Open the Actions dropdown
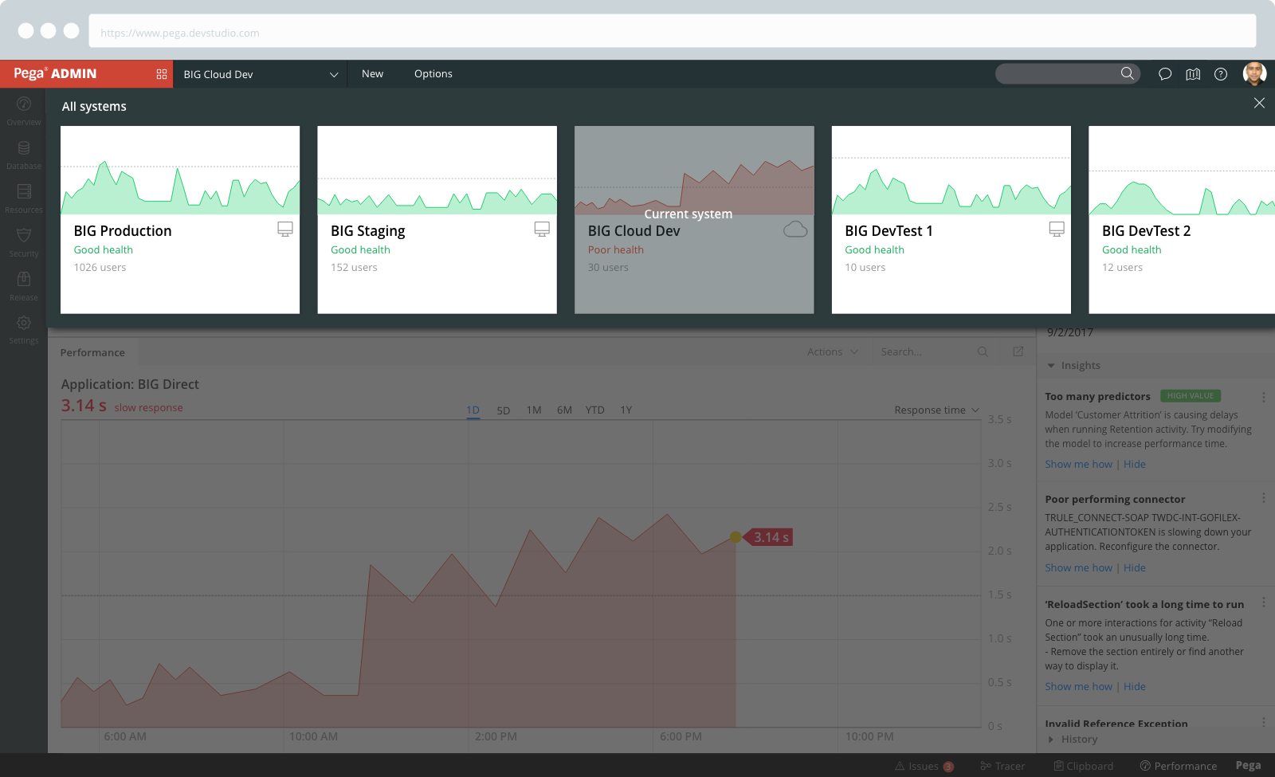This screenshot has height=777, width=1275. tap(832, 351)
